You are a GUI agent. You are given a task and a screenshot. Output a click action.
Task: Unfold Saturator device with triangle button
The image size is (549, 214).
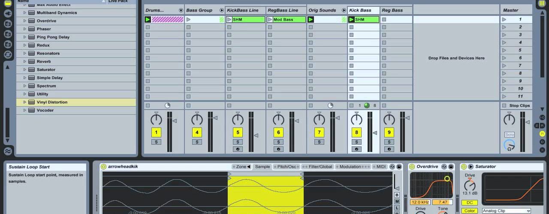(x=471, y=166)
